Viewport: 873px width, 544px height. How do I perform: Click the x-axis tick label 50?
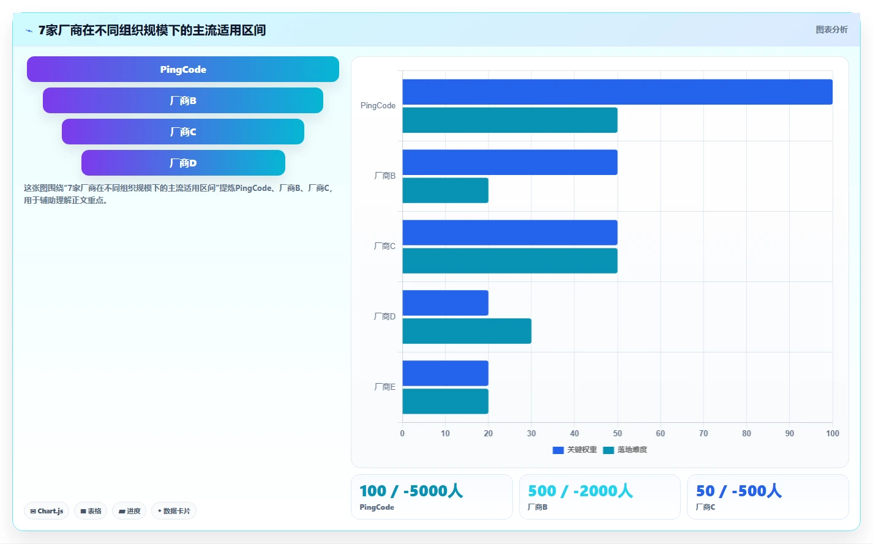[617, 433]
